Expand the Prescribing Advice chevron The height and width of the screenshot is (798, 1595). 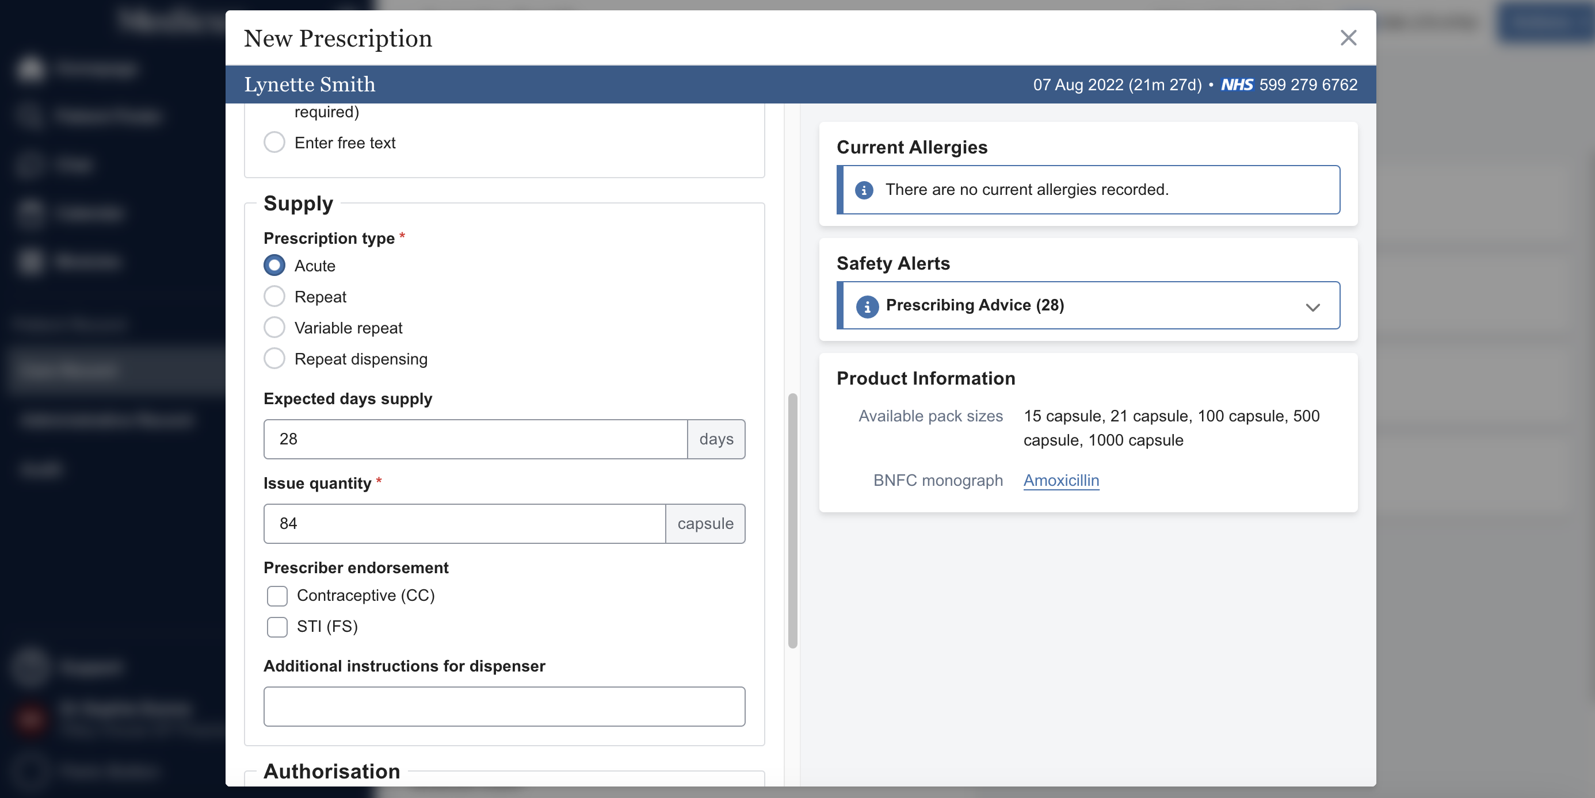click(x=1312, y=308)
